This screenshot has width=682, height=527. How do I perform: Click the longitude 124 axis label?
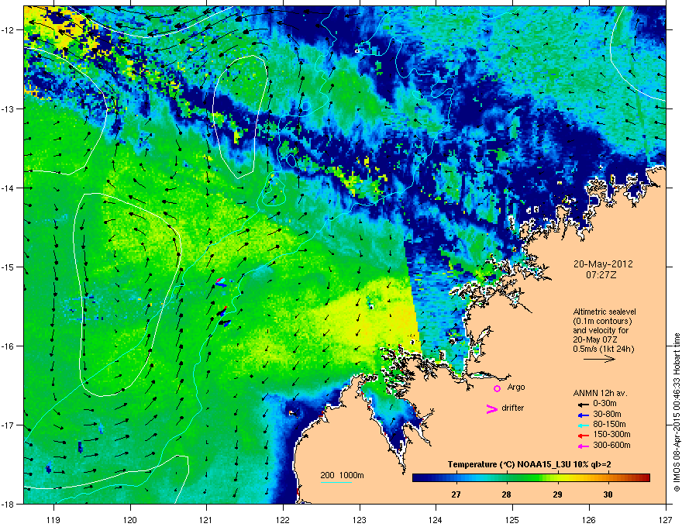point(436,520)
